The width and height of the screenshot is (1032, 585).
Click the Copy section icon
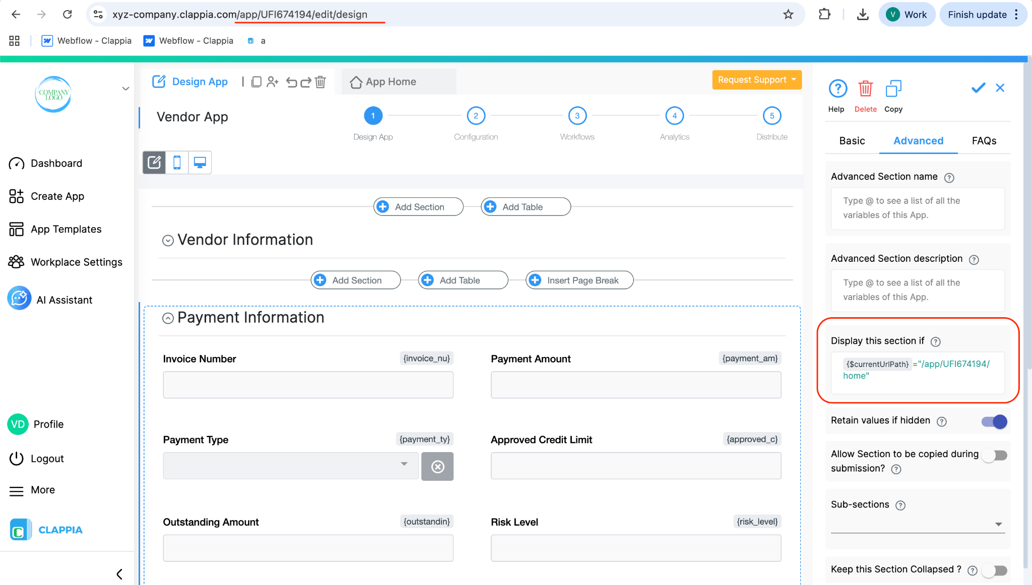tap(893, 89)
